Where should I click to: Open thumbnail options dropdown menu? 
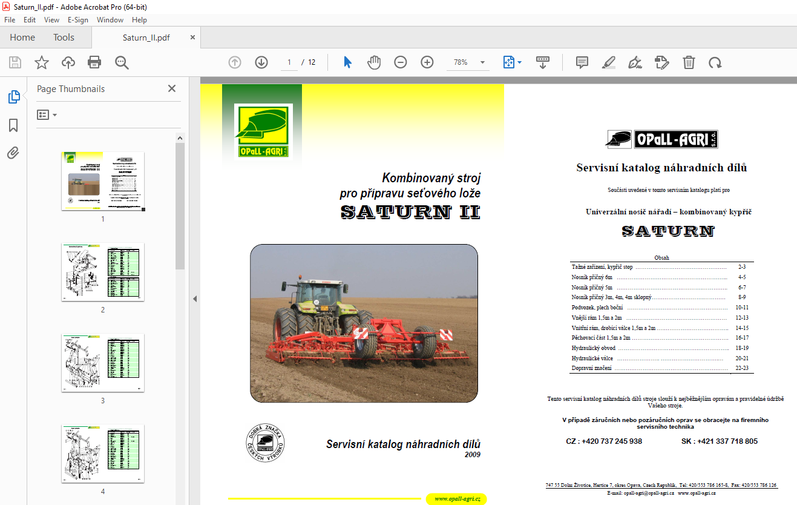point(47,114)
